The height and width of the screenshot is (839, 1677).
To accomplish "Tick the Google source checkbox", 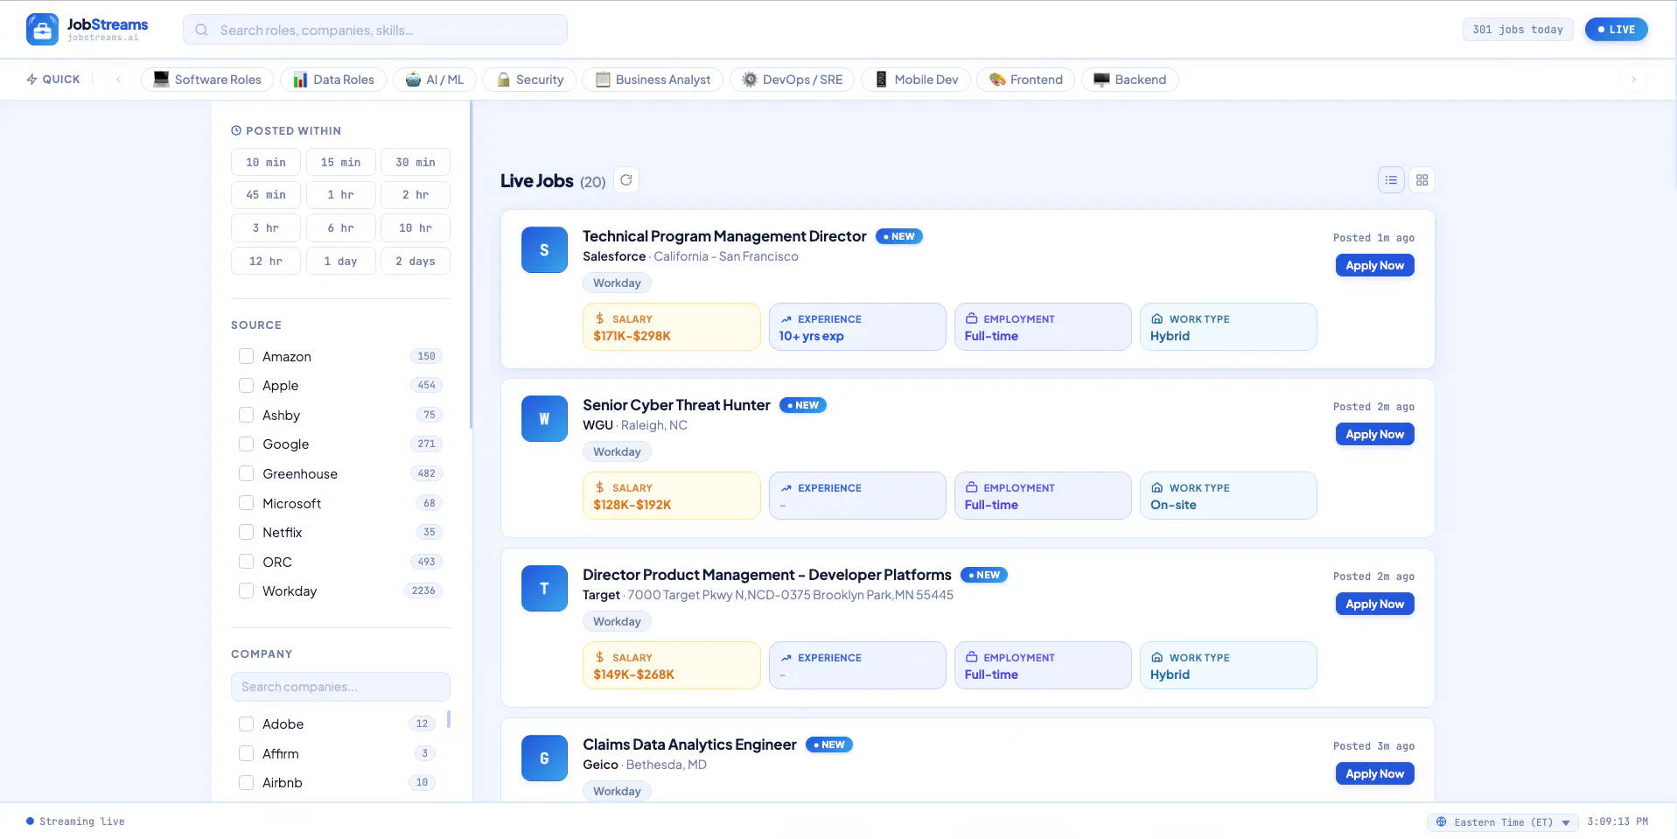I will (247, 444).
